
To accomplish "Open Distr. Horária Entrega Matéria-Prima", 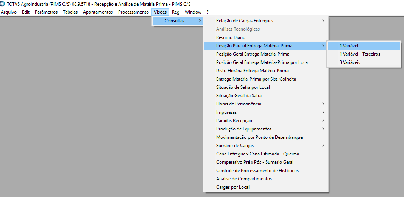I will (x=266, y=71).
